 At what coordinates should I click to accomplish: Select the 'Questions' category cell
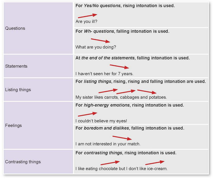tap(38, 28)
